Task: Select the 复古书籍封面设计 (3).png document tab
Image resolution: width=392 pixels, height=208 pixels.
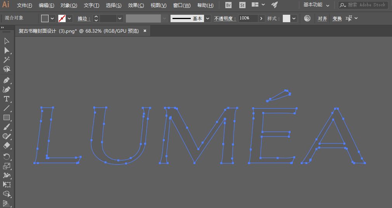Action: click(x=79, y=31)
